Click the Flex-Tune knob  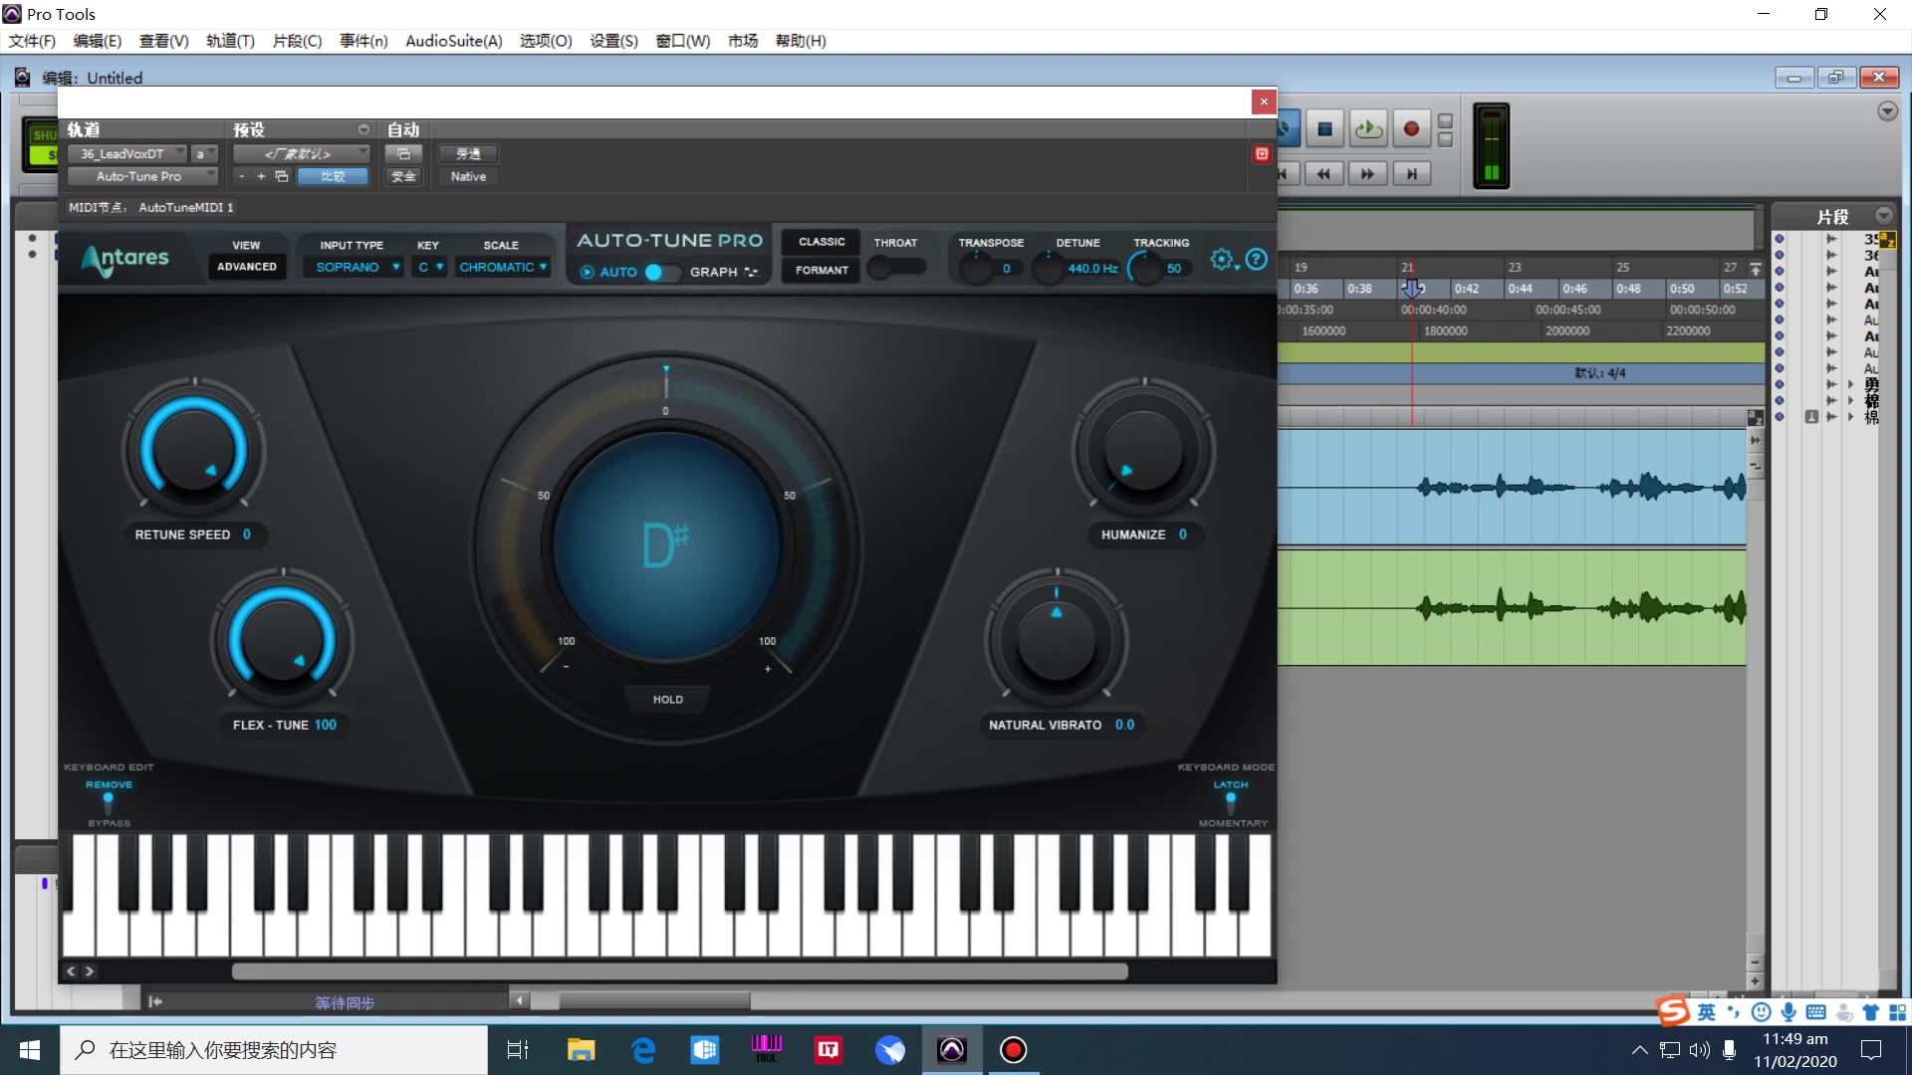tap(283, 639)
